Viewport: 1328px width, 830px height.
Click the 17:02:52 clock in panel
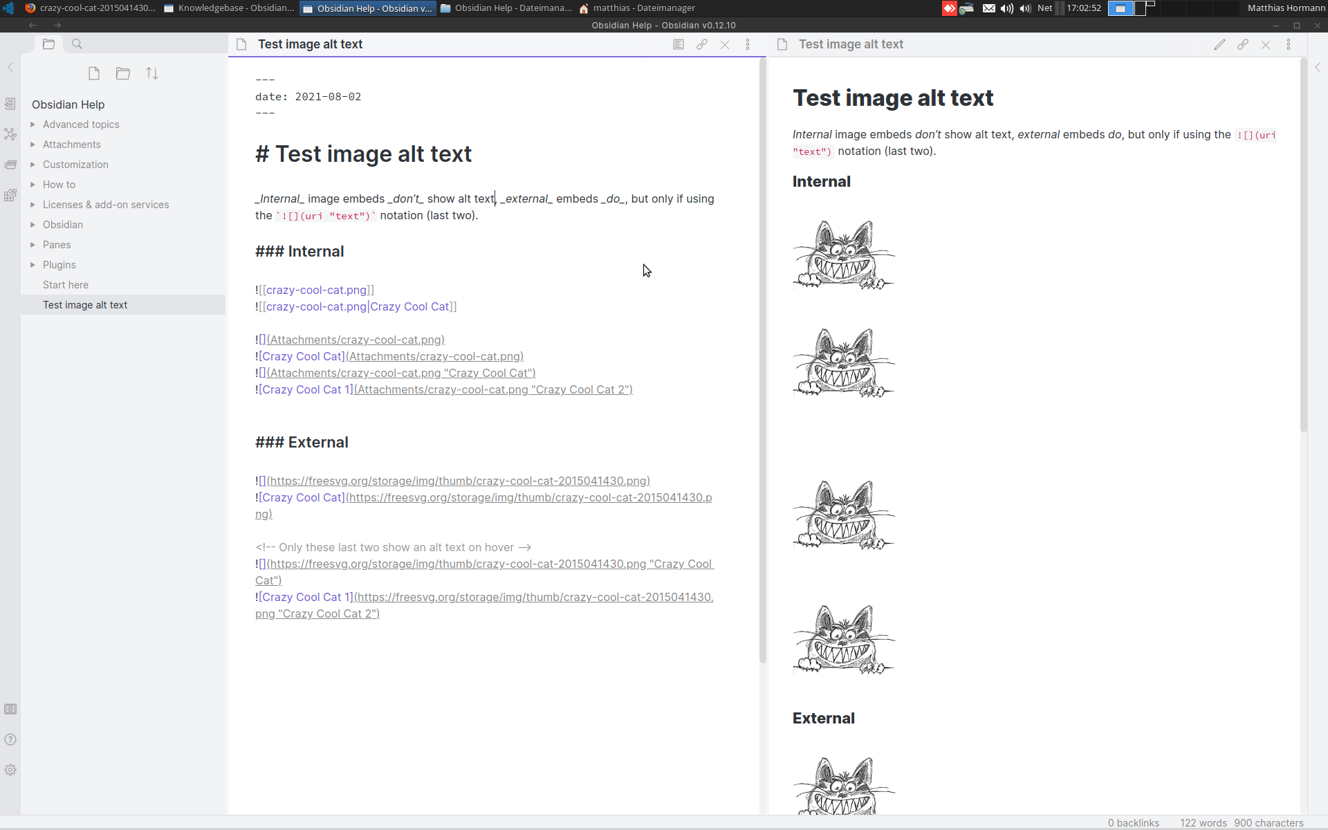tap(1083, 8)
